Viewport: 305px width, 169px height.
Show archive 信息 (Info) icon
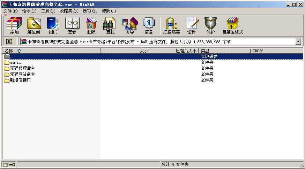coord(149,26)
